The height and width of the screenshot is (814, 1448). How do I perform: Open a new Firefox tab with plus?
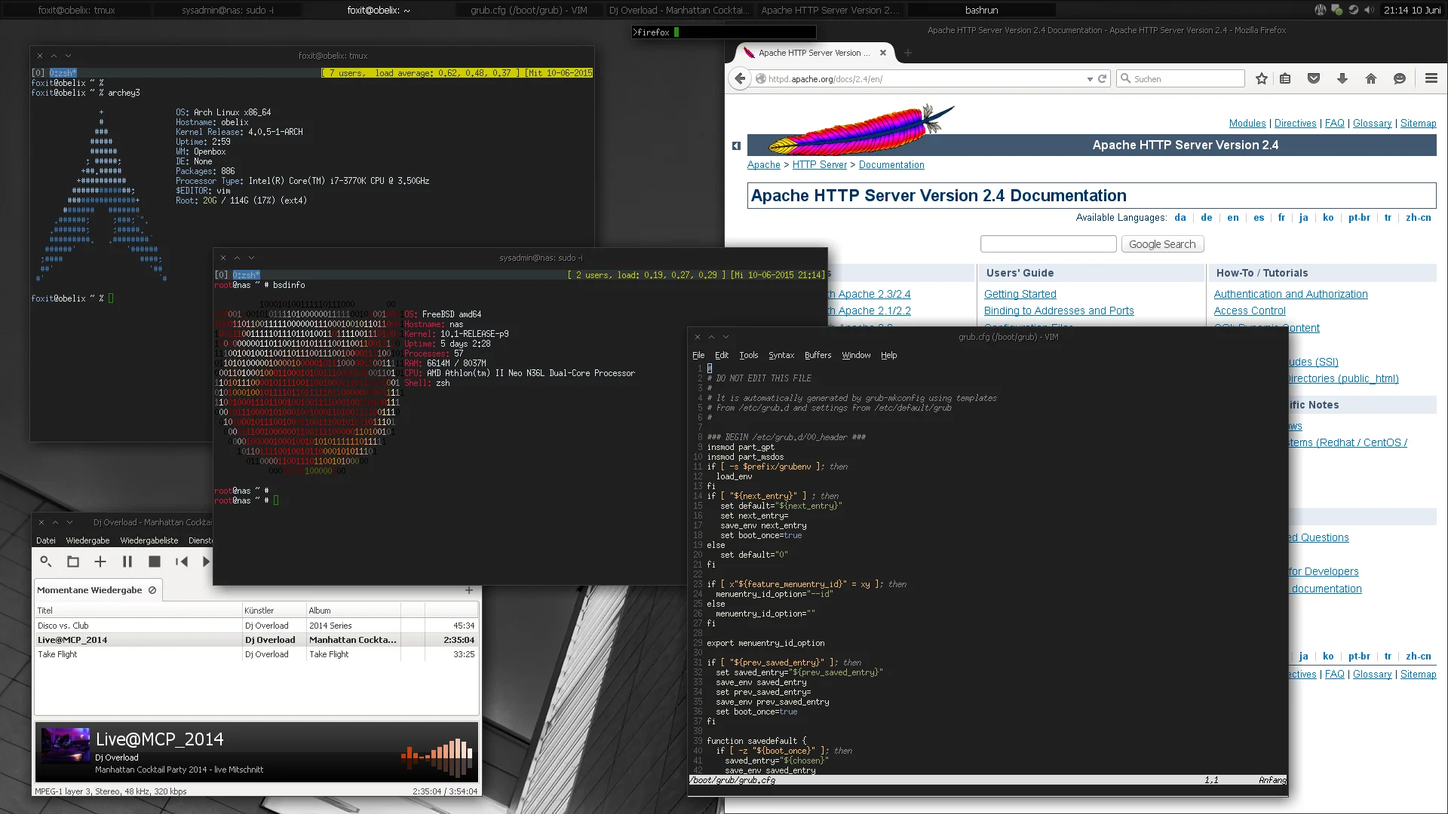coord(908,53)
